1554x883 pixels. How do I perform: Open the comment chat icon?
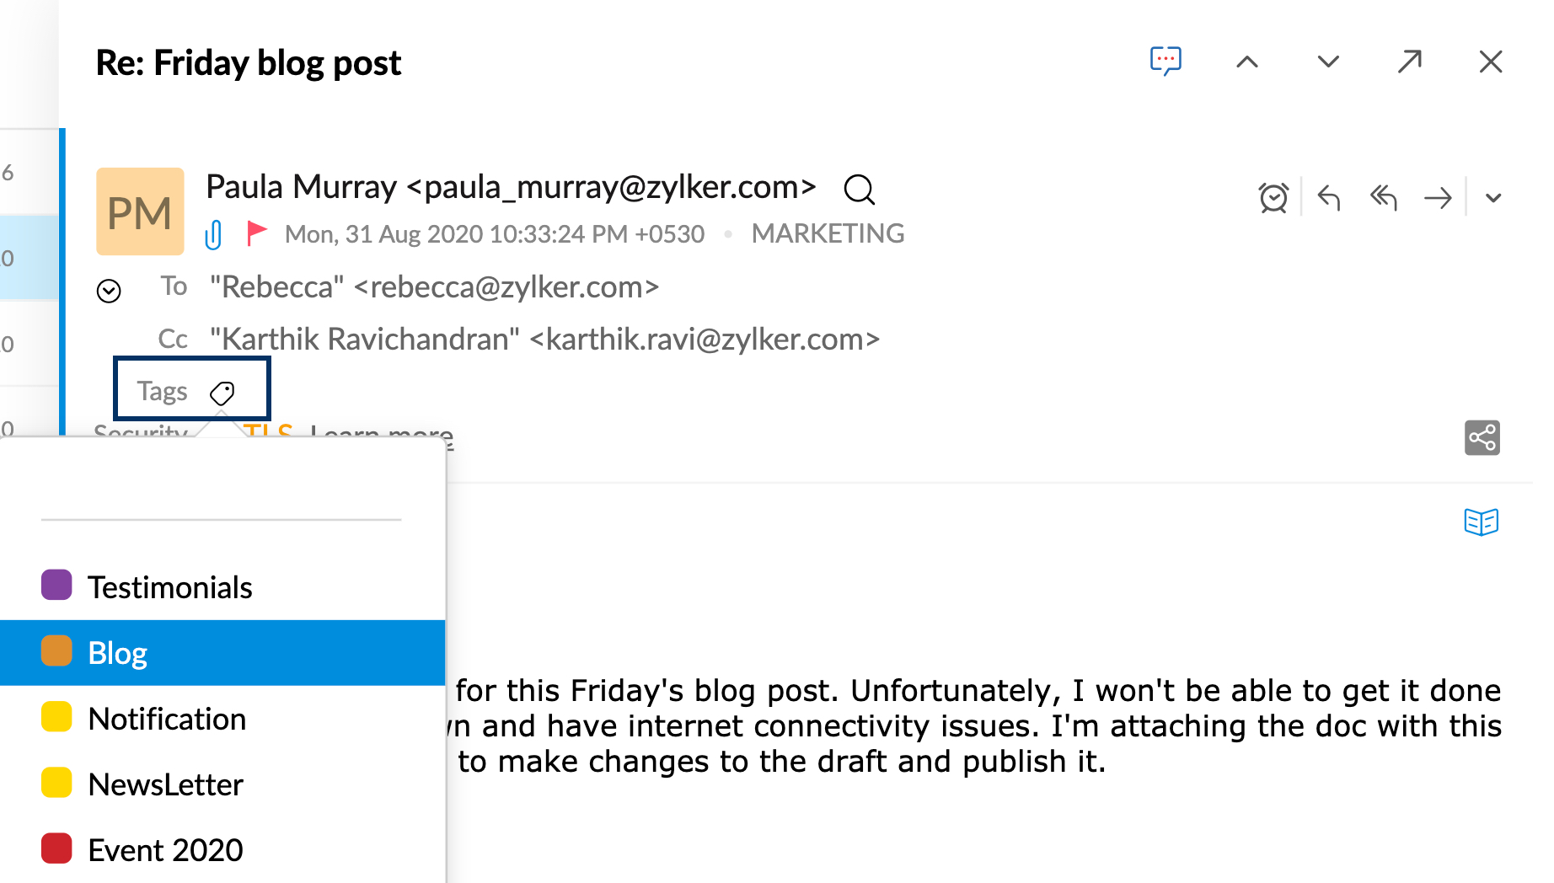[1165, 62]
